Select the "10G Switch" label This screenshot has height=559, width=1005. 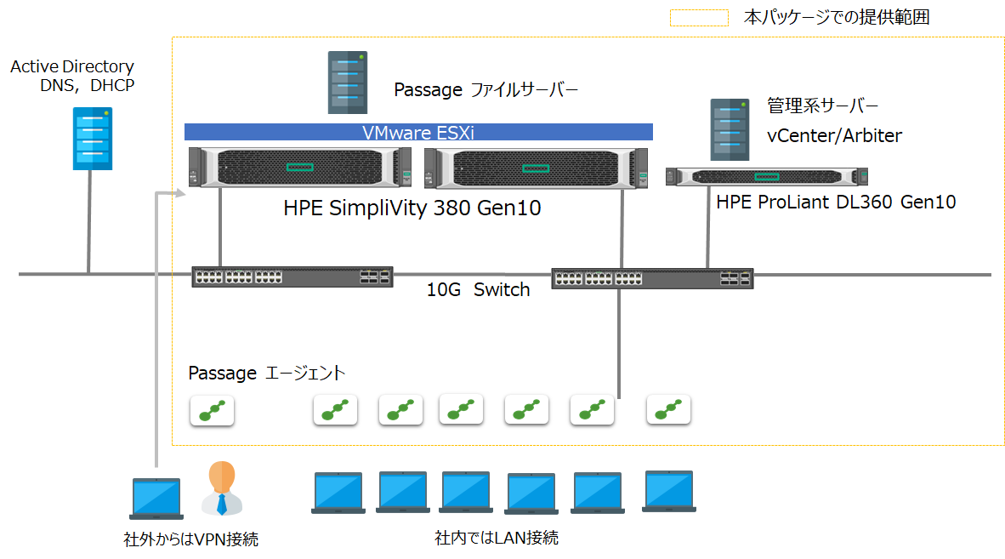click(x=478, y=290)
